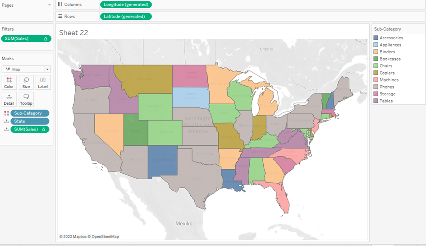The width and height of the screenshot is (426, 246).
Task: Open the Detail marks card
Action: click(9, 99)
